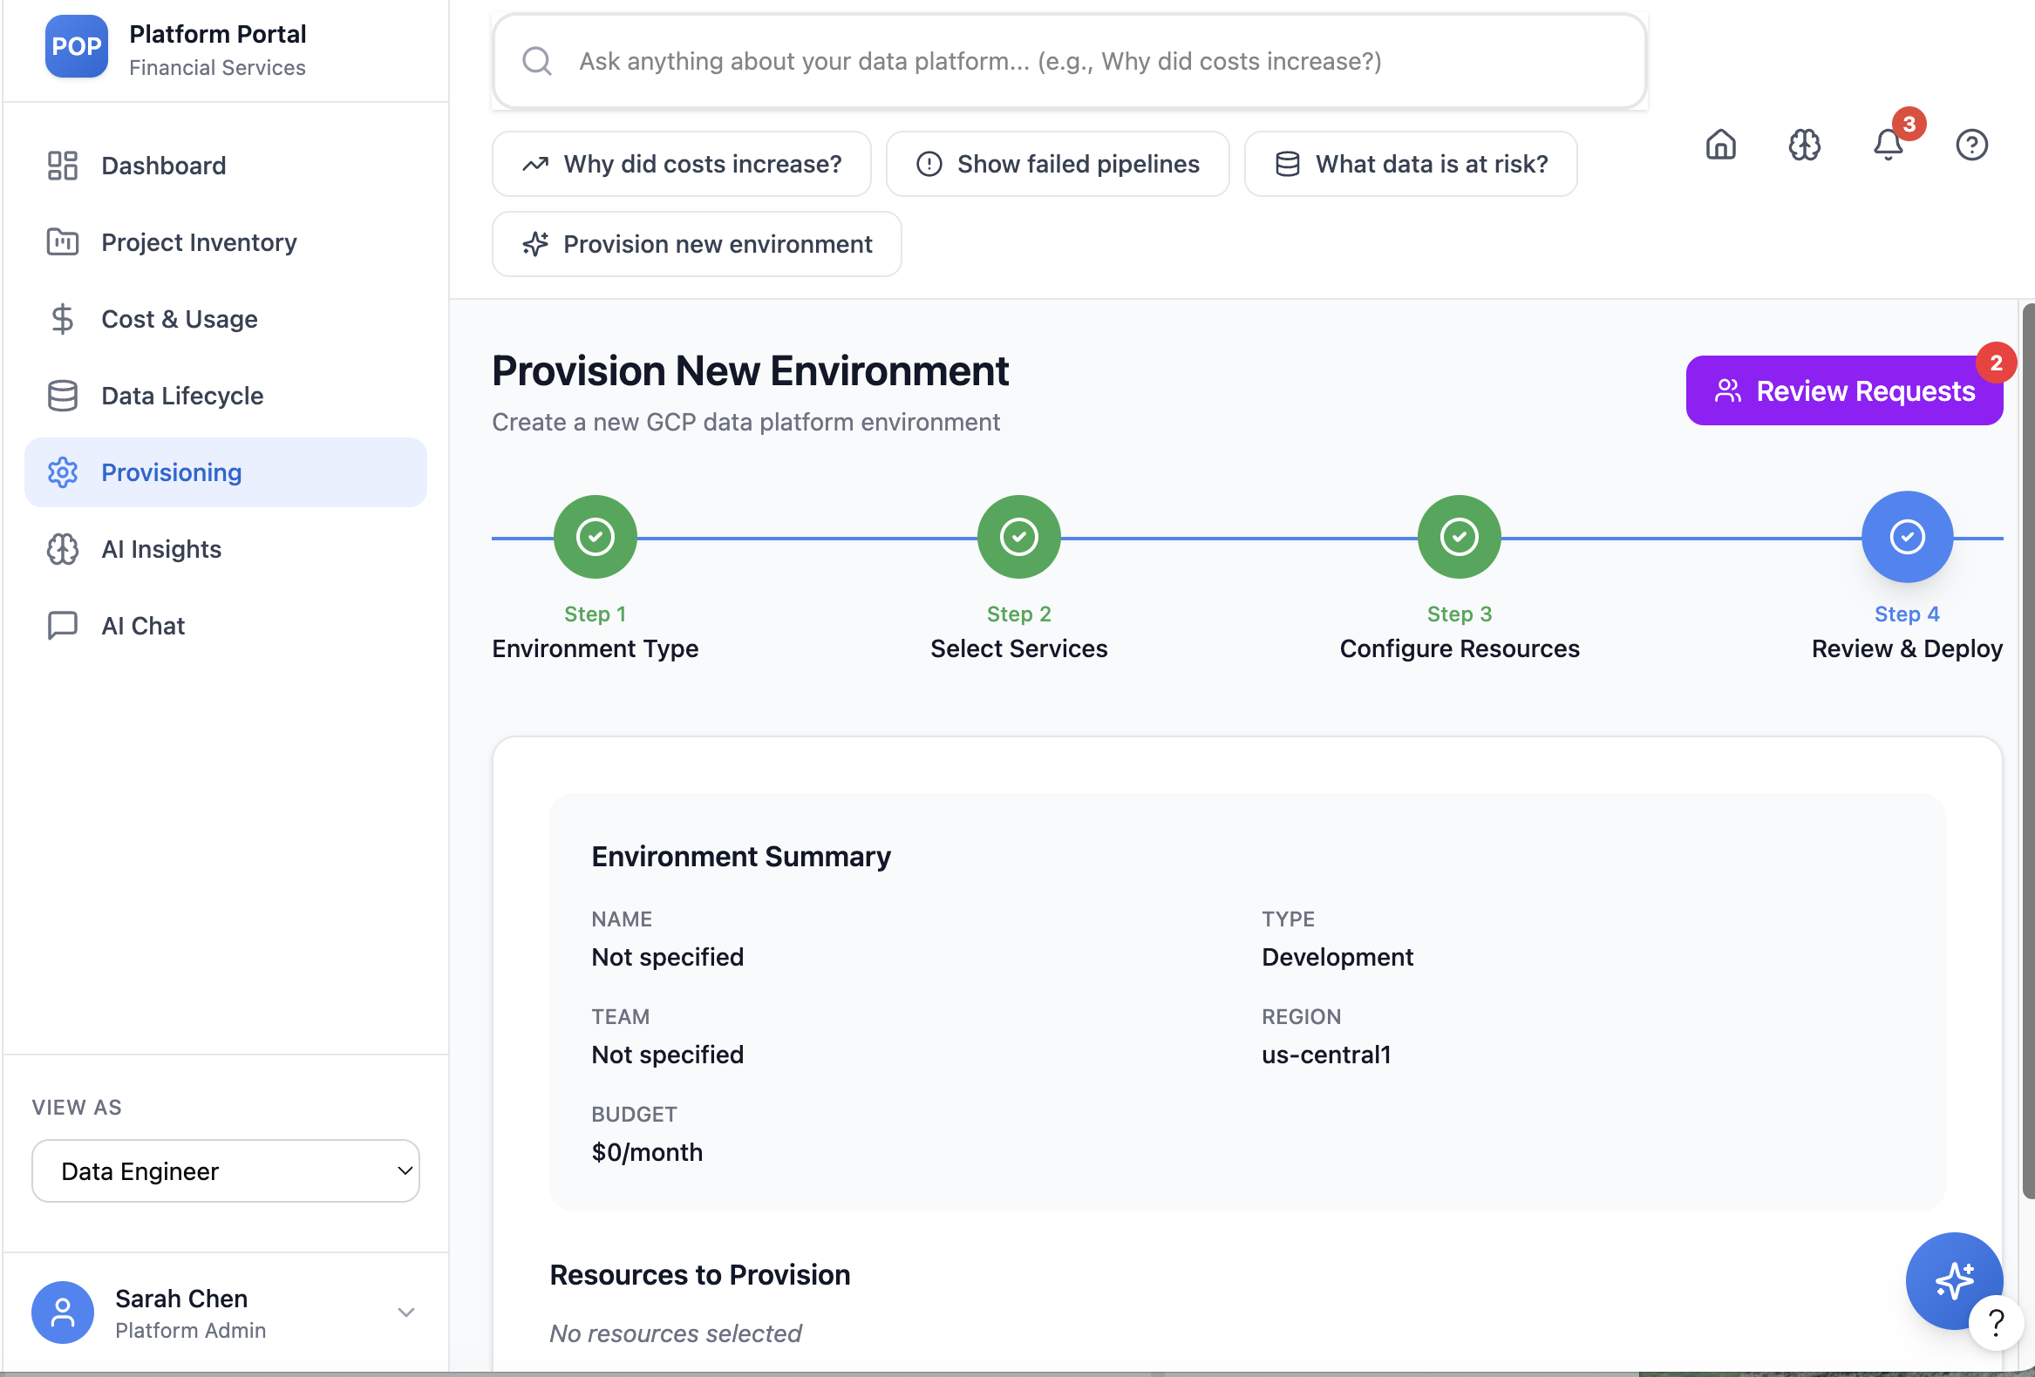This screenshot has width=2035, height=1377.
Task: Click 'Why did costs increase?' suggestion
Action: pyautogui.click(x=681, y=164)
